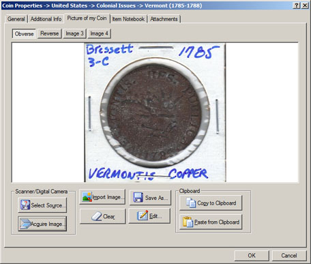Click the Edit... button label
The image size is (311, 264).
(155, 216)
